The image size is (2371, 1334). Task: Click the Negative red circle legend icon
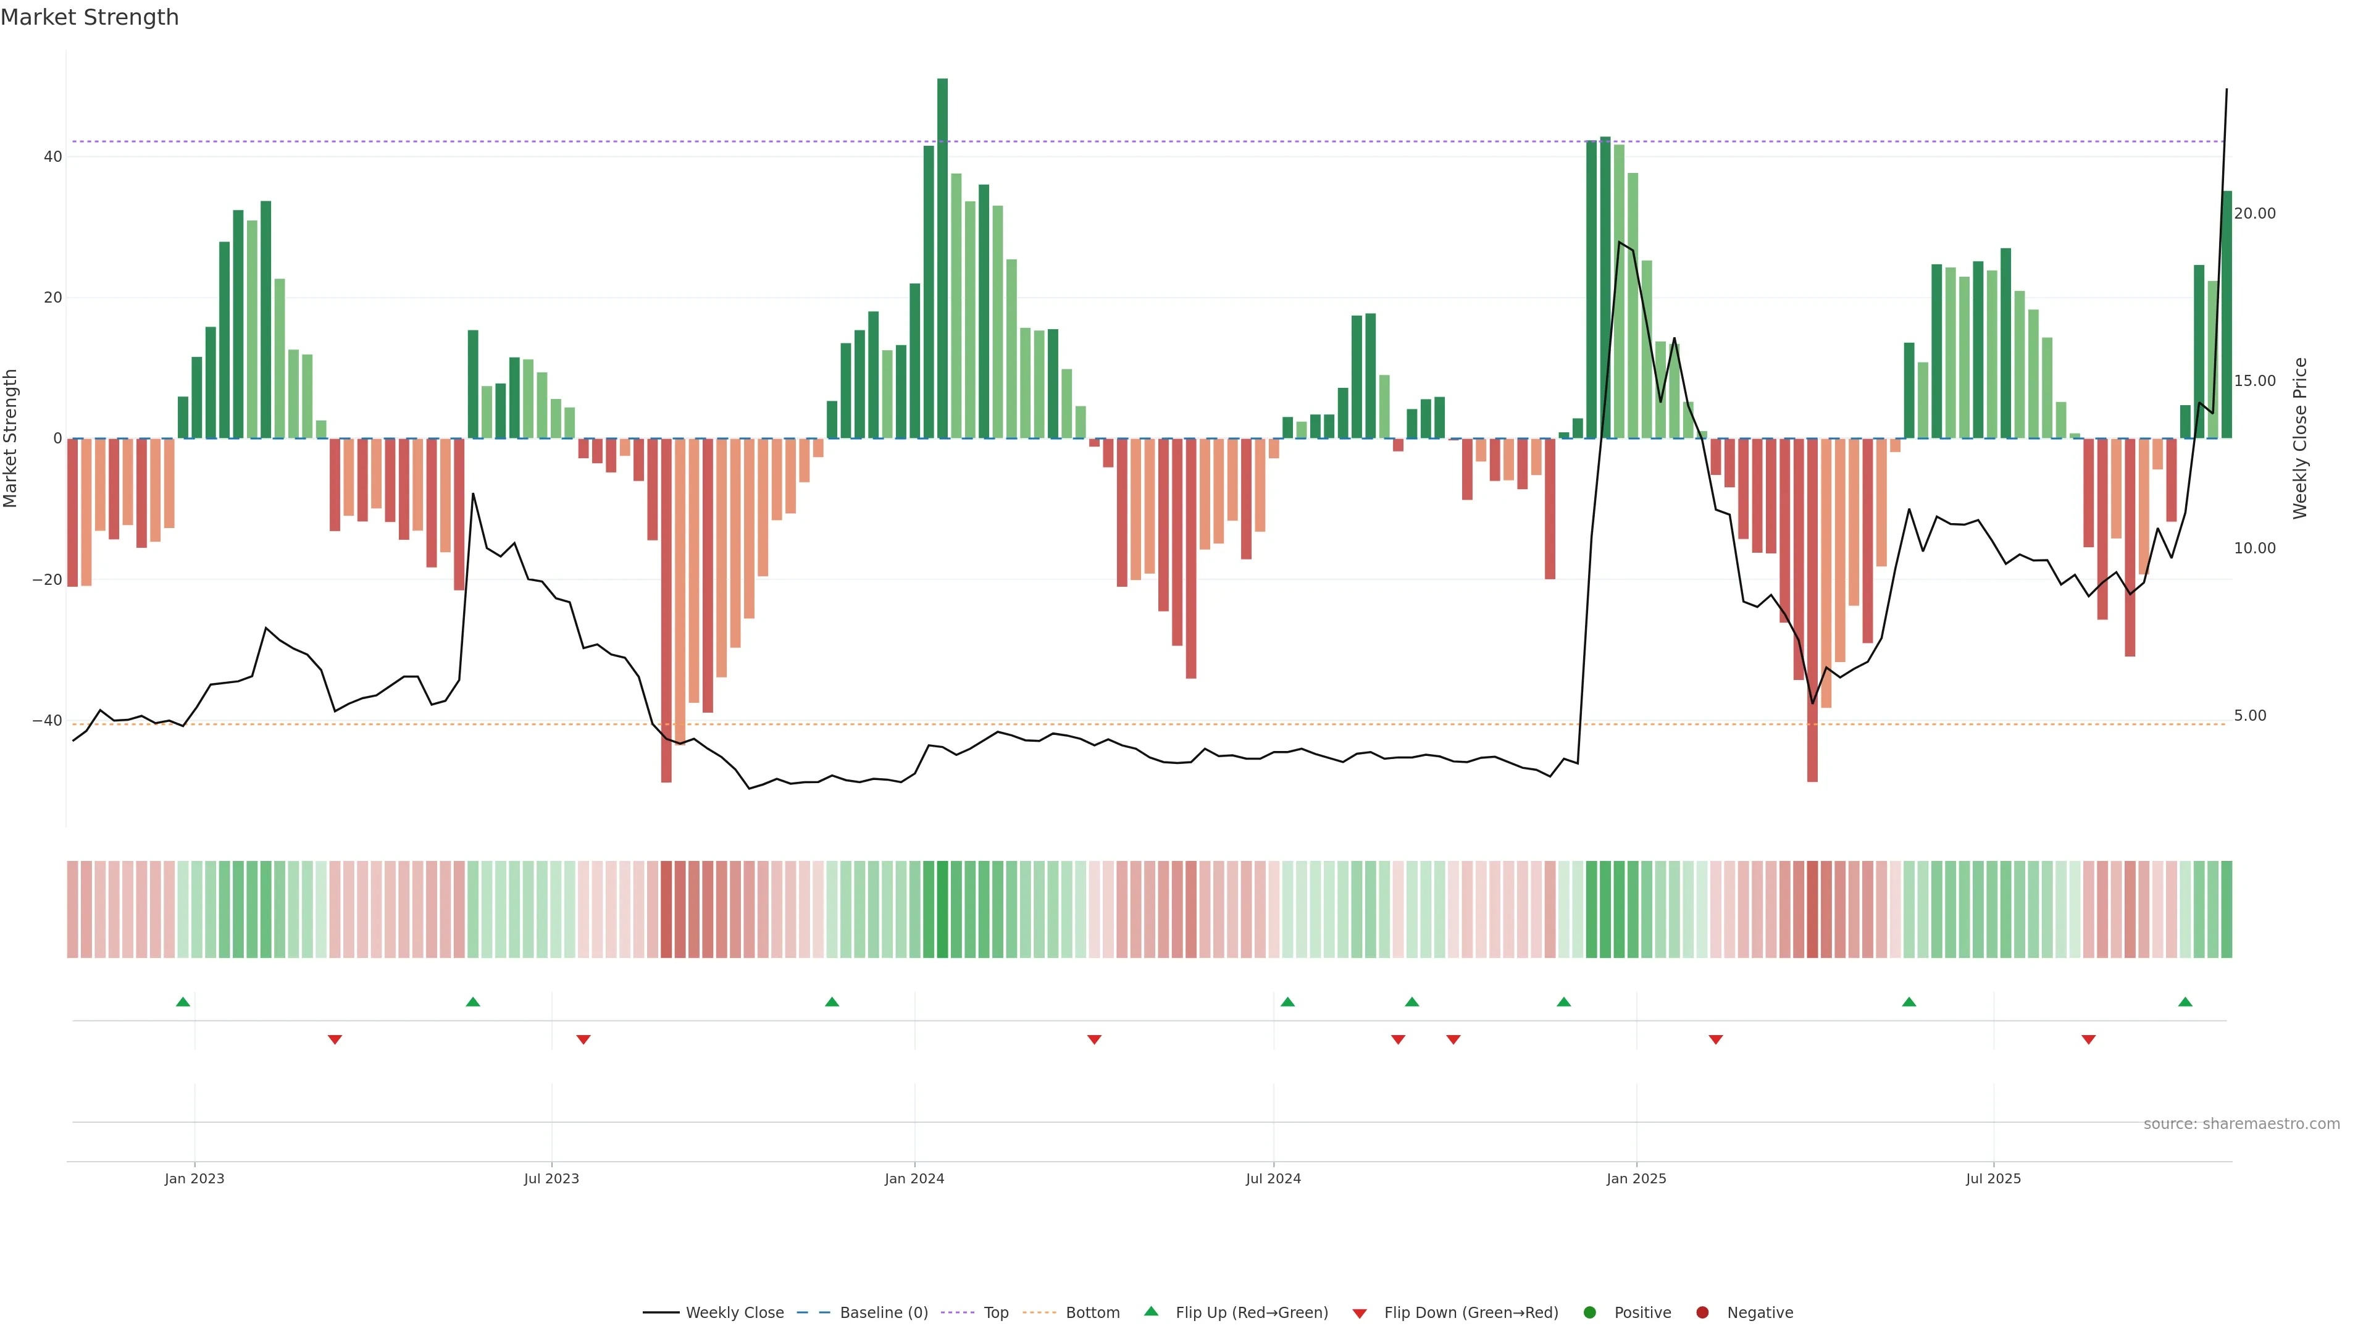coord(1702,1313)
